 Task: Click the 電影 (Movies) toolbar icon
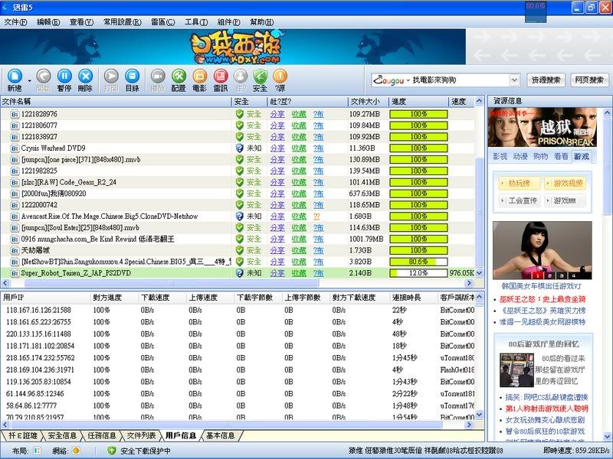click(x=199, y=76)
